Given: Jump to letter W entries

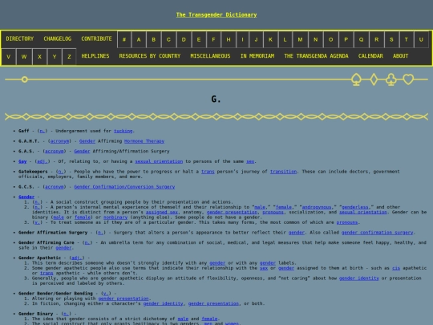Looking at the screenshot, I should [24, 57].
